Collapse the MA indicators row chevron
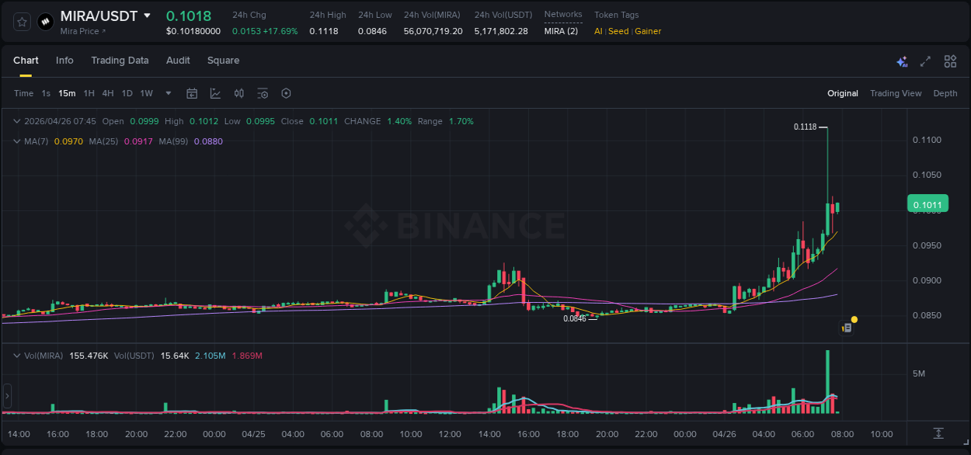 tap(16, 141)
